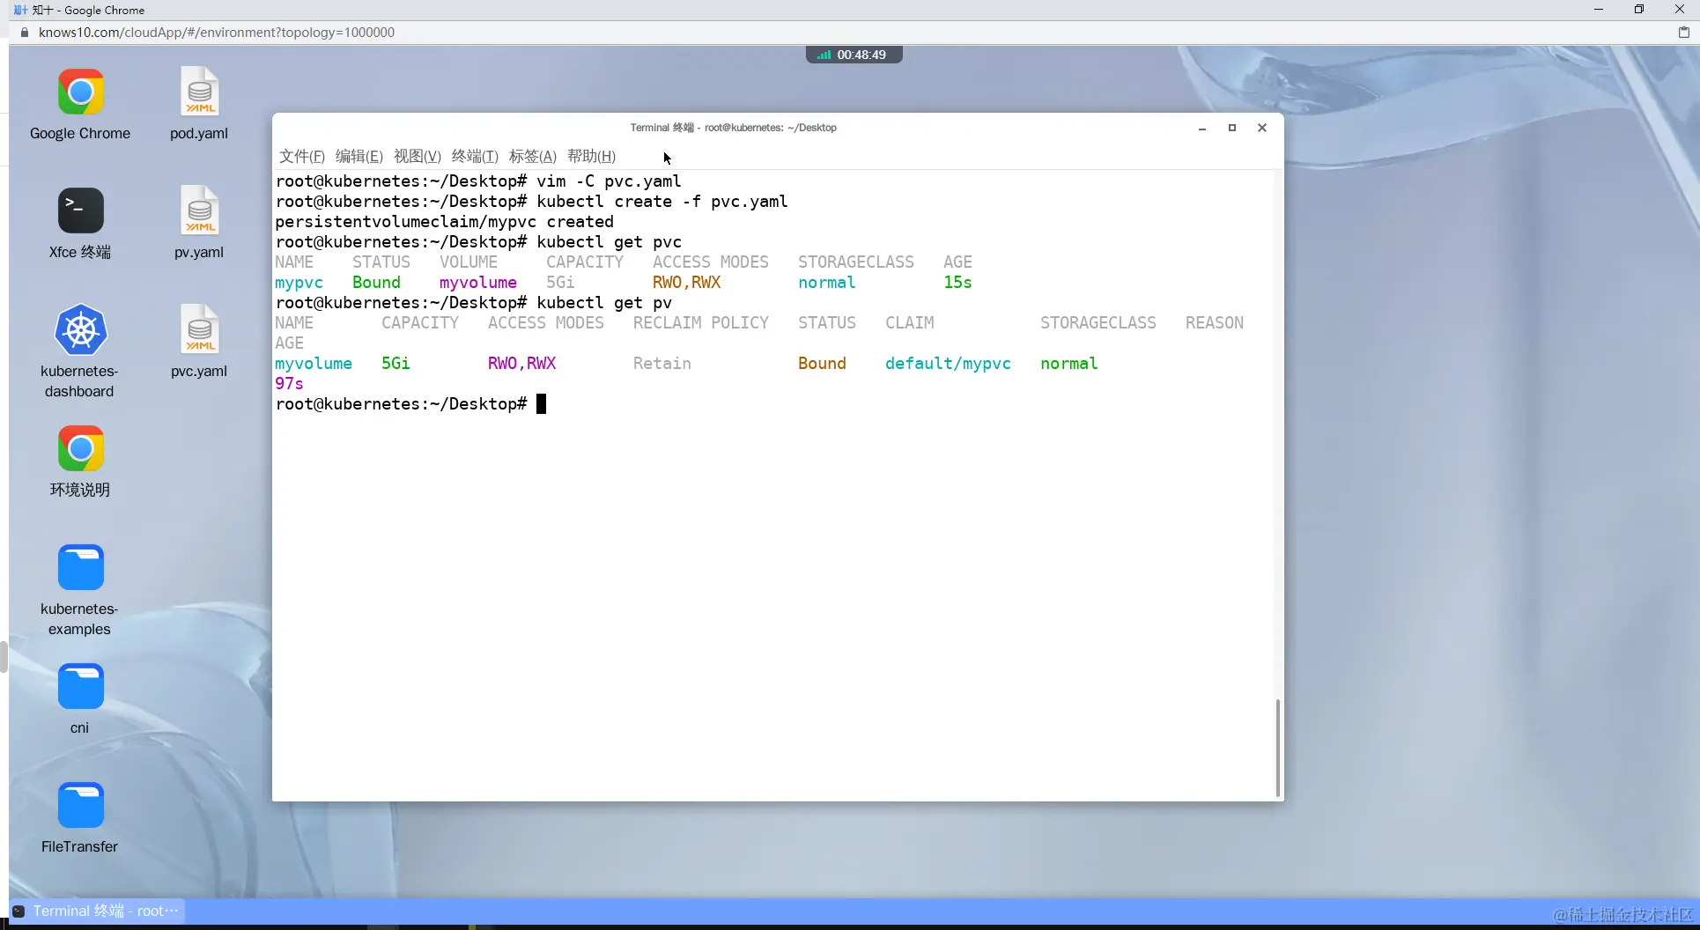Open the kubernetes-examples folder icon

[x=80, y=568]
